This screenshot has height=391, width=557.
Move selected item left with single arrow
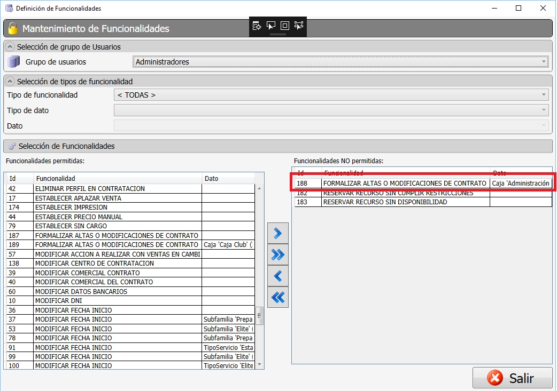point(278,276)
